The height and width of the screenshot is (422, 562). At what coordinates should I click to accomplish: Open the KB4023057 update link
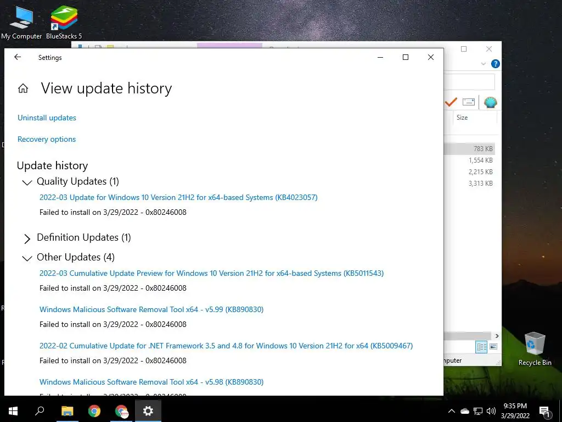178,197
